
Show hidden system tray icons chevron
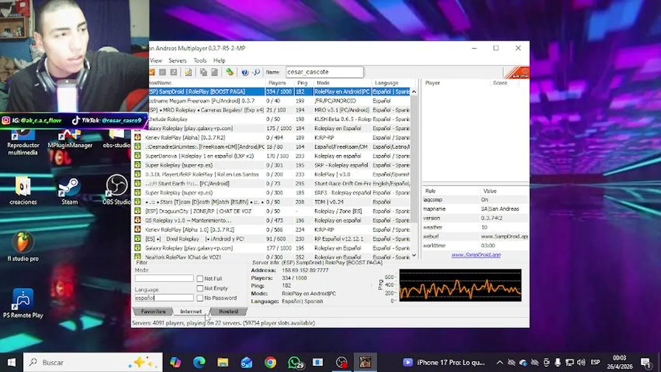[x=499, y=362]
